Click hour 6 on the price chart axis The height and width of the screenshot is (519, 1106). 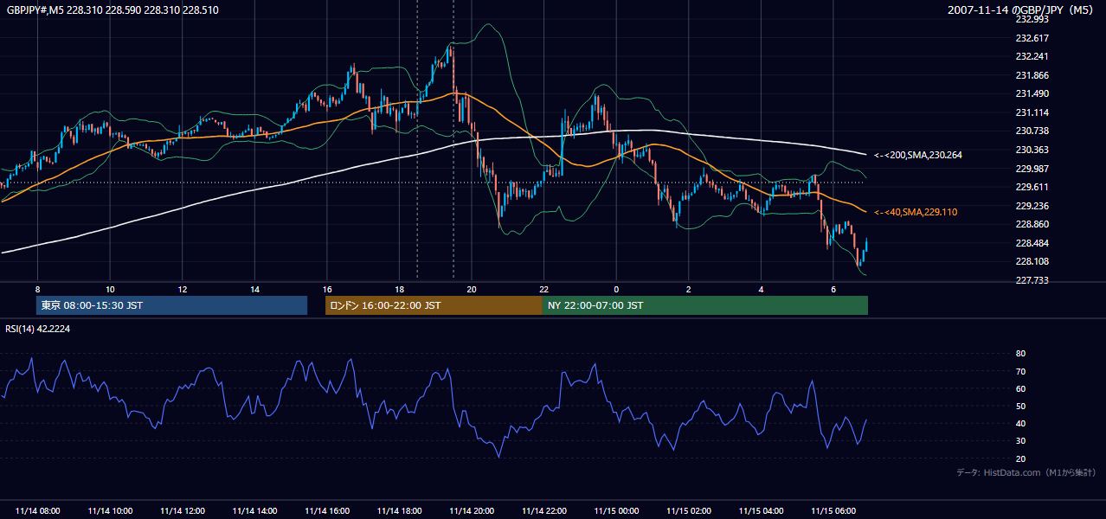tap(833, 289)
